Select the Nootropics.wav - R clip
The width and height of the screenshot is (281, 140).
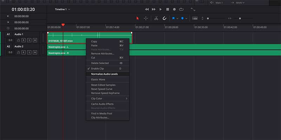164,53
